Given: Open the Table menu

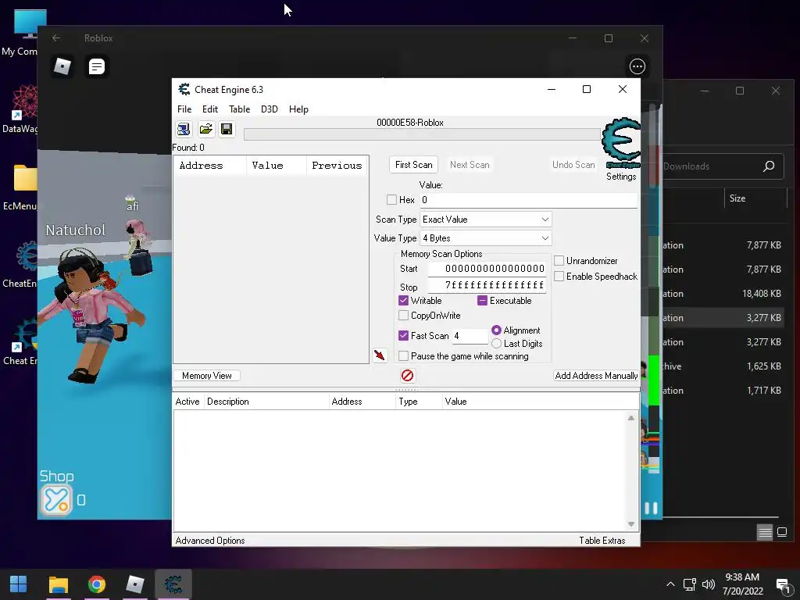Looking at the screenshot, I should (239, 109).
